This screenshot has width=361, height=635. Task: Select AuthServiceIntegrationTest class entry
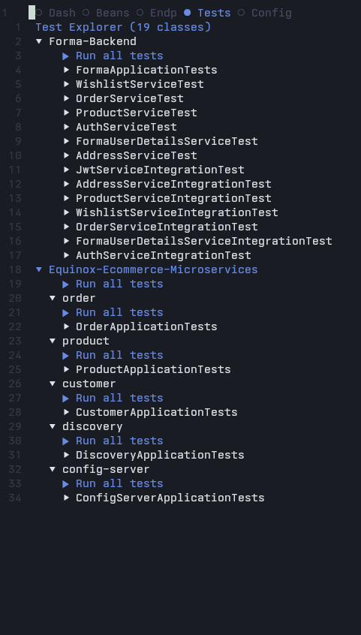coord(164,255)
